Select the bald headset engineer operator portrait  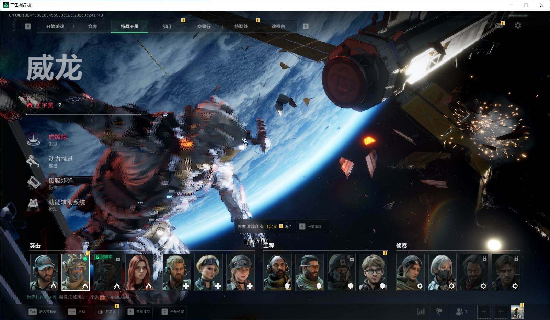coord(278,272)
